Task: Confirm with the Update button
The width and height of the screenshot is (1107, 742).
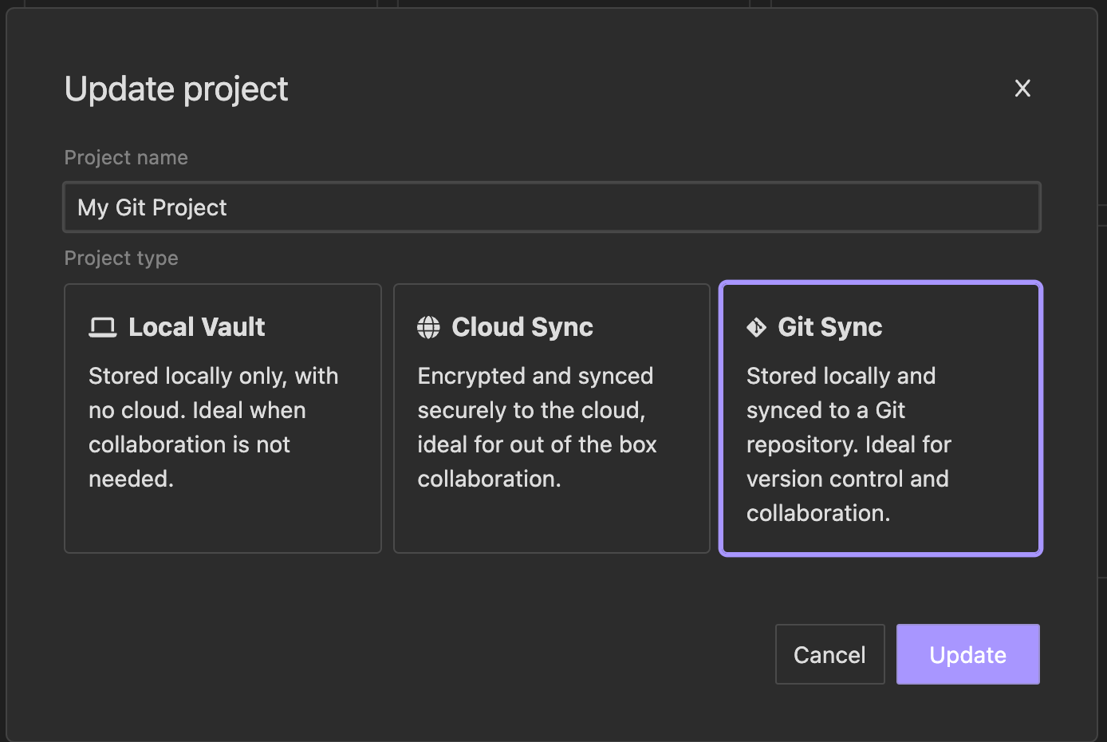Action: 968,654
